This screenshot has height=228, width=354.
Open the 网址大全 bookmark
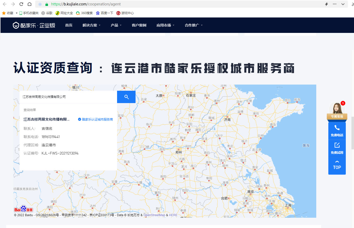(64, 13)
